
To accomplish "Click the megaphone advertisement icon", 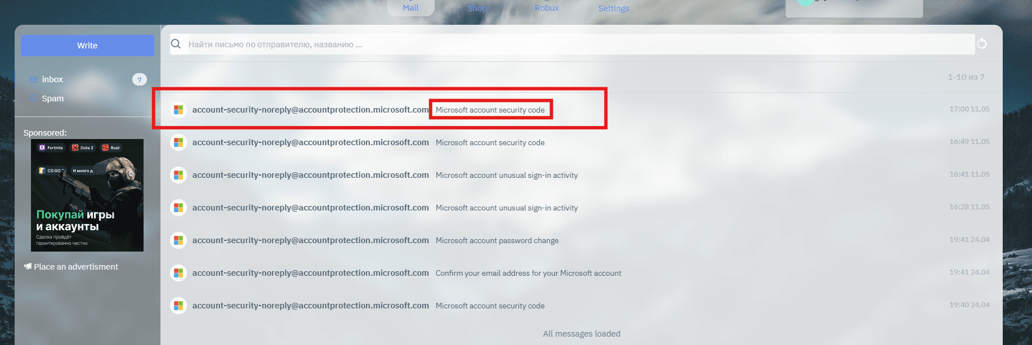I will click(x=28, y=266).
